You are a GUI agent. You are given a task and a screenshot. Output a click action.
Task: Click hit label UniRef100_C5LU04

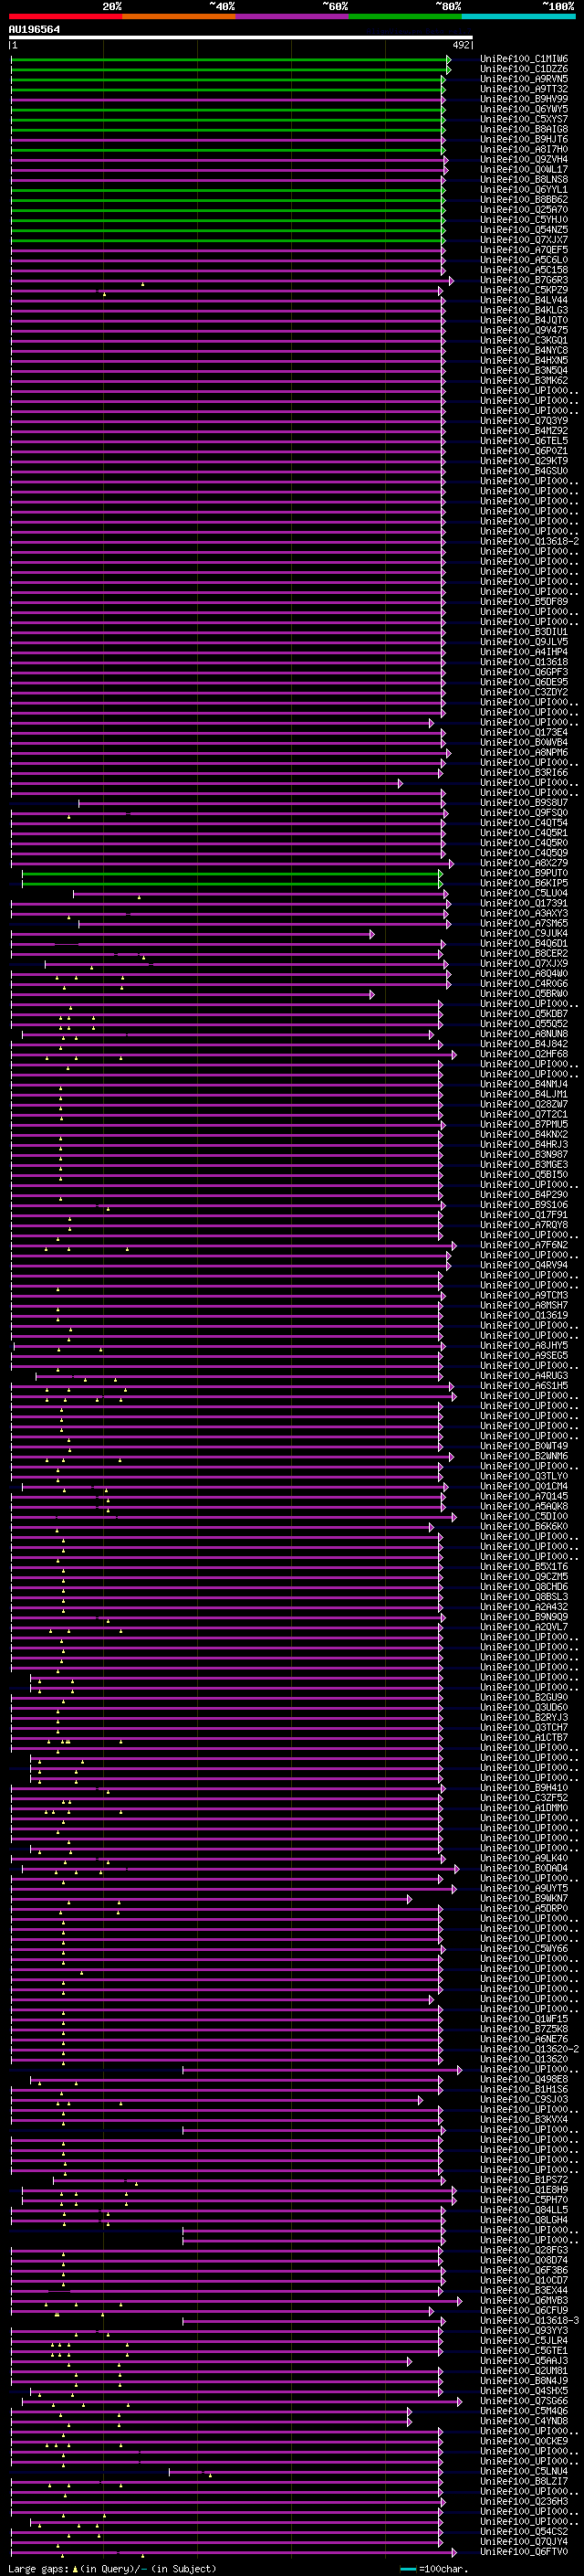tap(524, 893)
